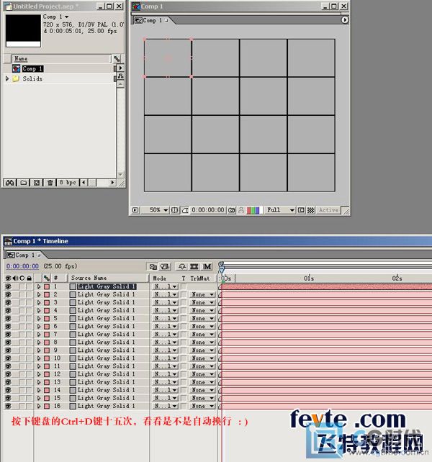Take a snapshot with the camera icon
Image resolution: width=432 pixels, height=462 pixels.
click(231, 210)
